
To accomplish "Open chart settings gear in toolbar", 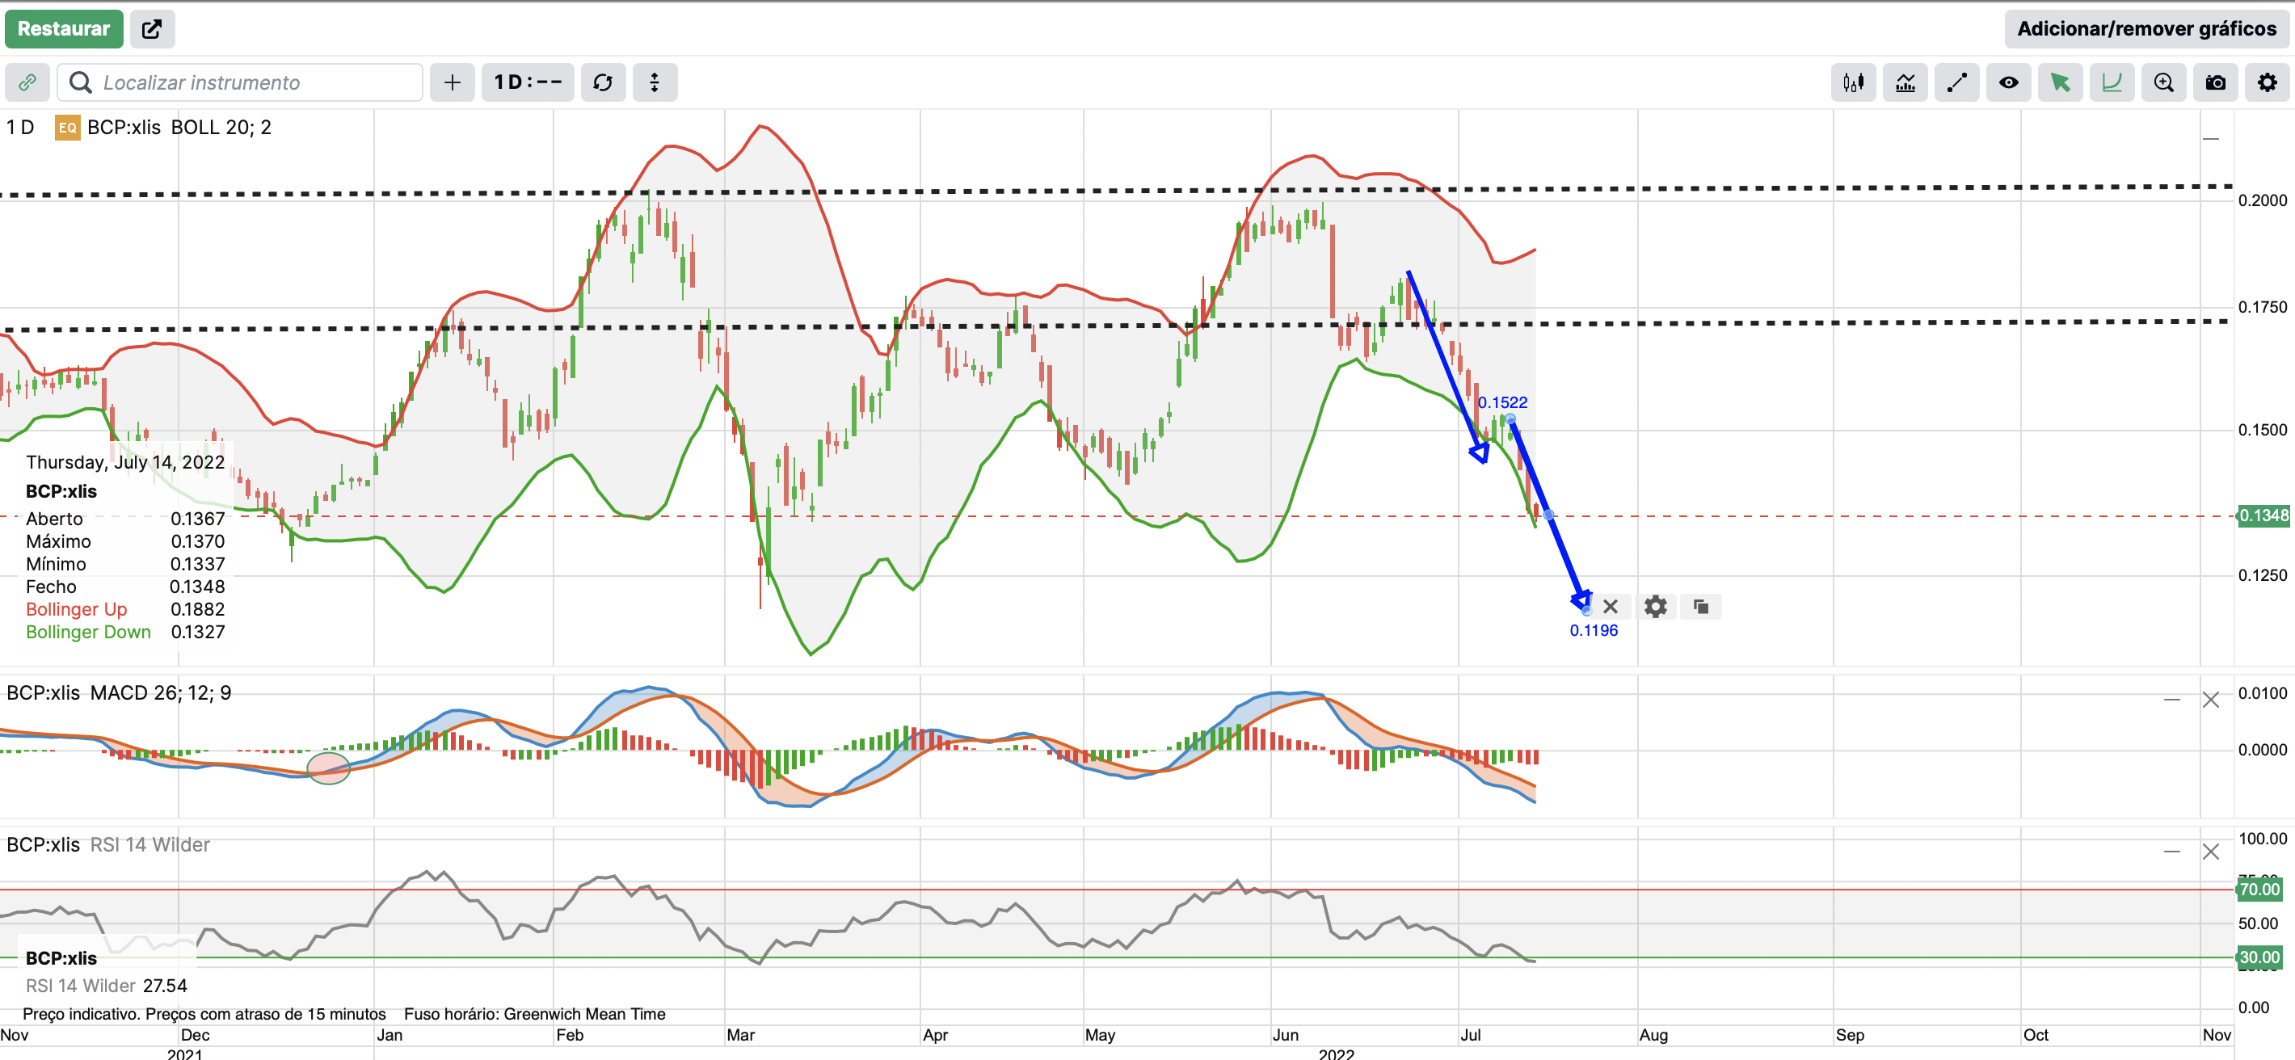I will (x=2267, y=83).
